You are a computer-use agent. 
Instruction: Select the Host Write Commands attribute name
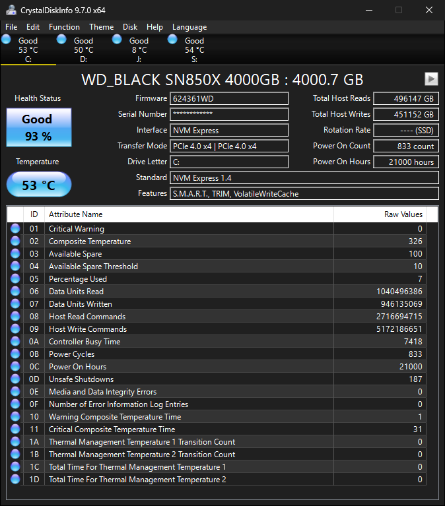(x=88, y=329)
